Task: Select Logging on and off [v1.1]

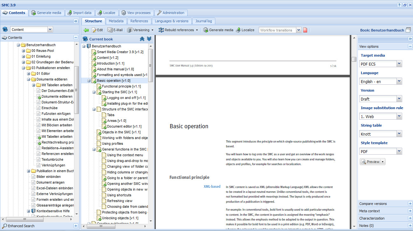Action: pos(126,98)
